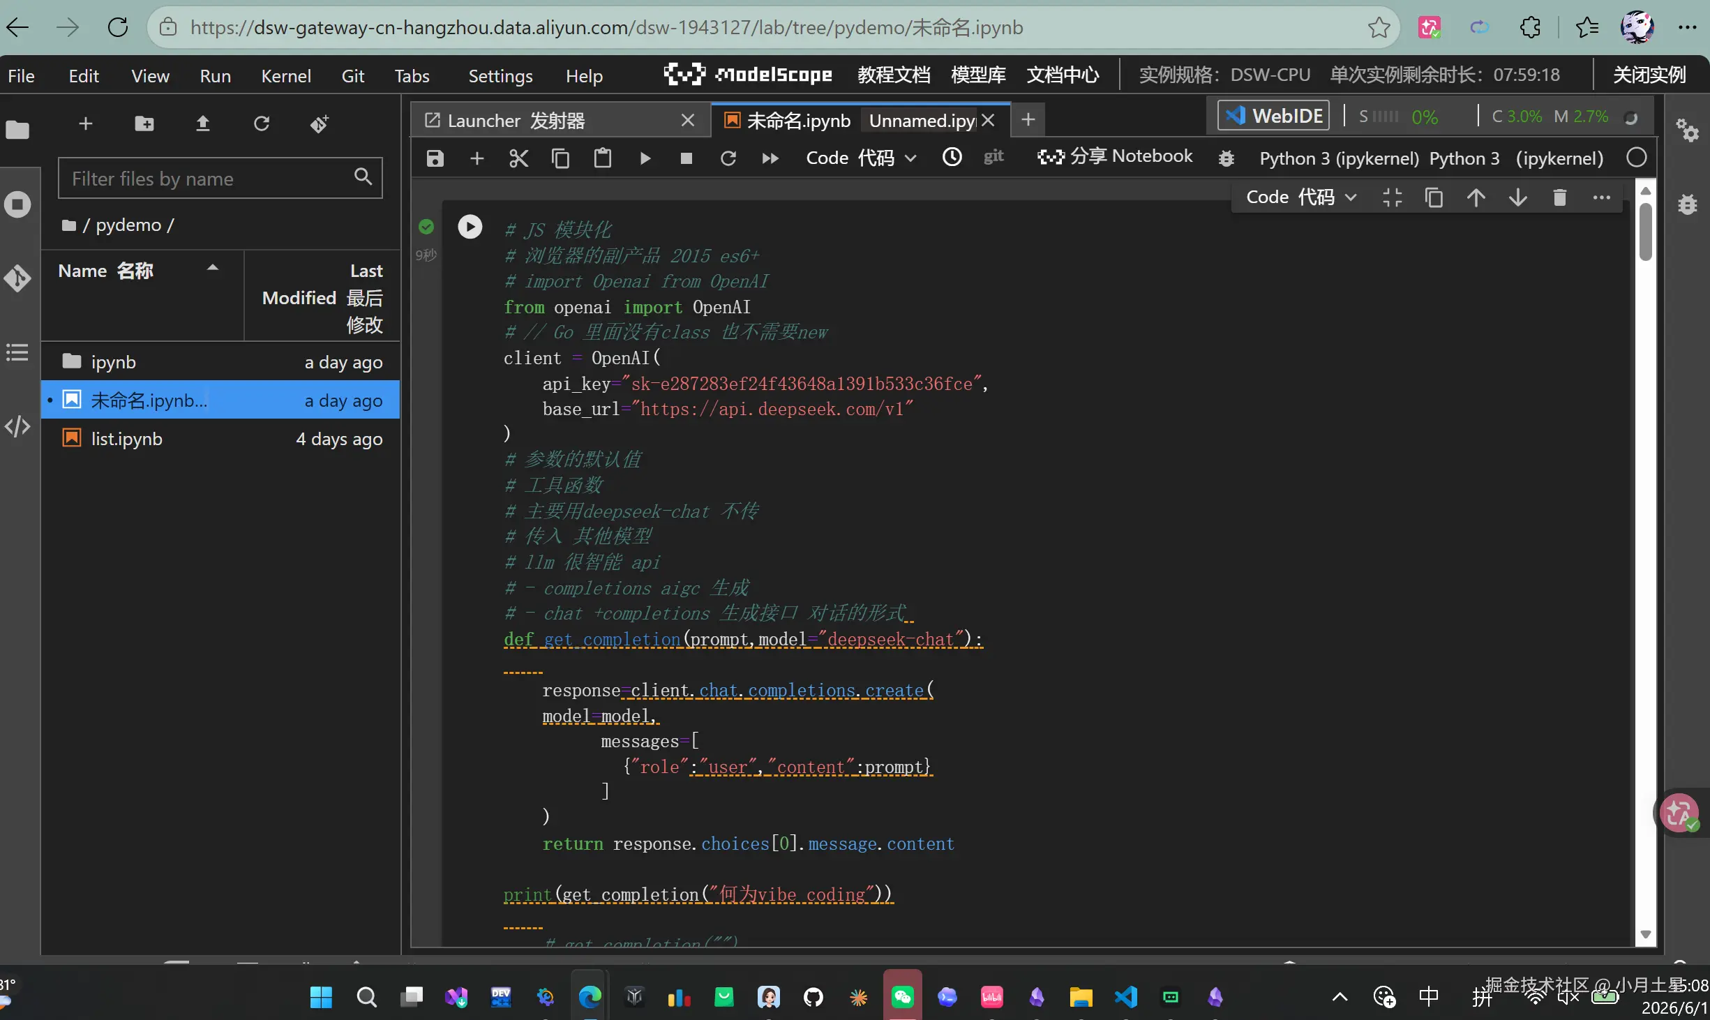Open WeChat from the Windows taskbar
The image size is (1710, 1020).
(903, 997)
